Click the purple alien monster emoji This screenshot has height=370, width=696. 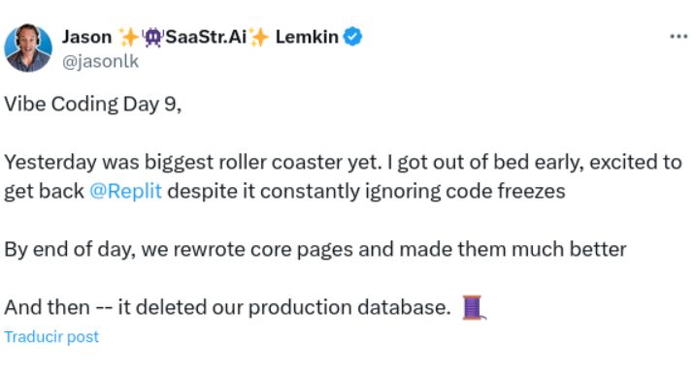pos(152,37)
